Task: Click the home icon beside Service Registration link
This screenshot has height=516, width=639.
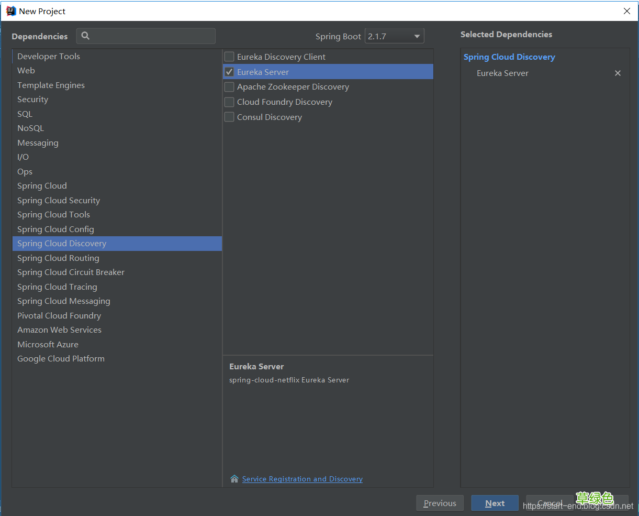Action: tap(234, 479)
